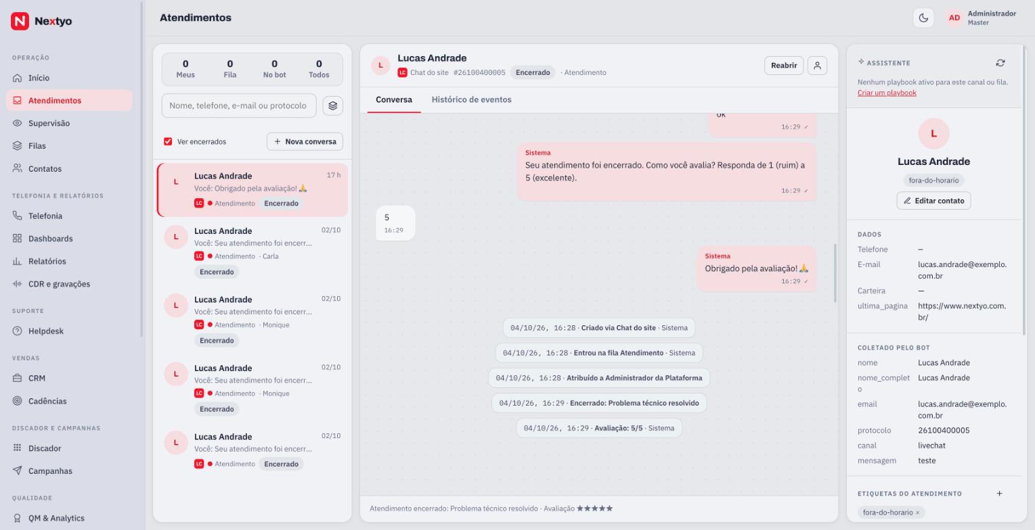Filter by the No bot counter

tap(274, 69)
